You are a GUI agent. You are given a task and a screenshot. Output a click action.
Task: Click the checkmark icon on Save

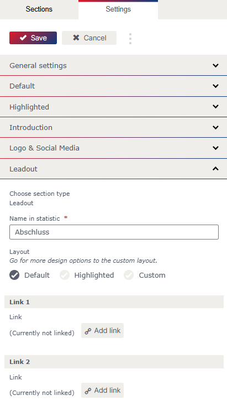(x=23, y=38)
